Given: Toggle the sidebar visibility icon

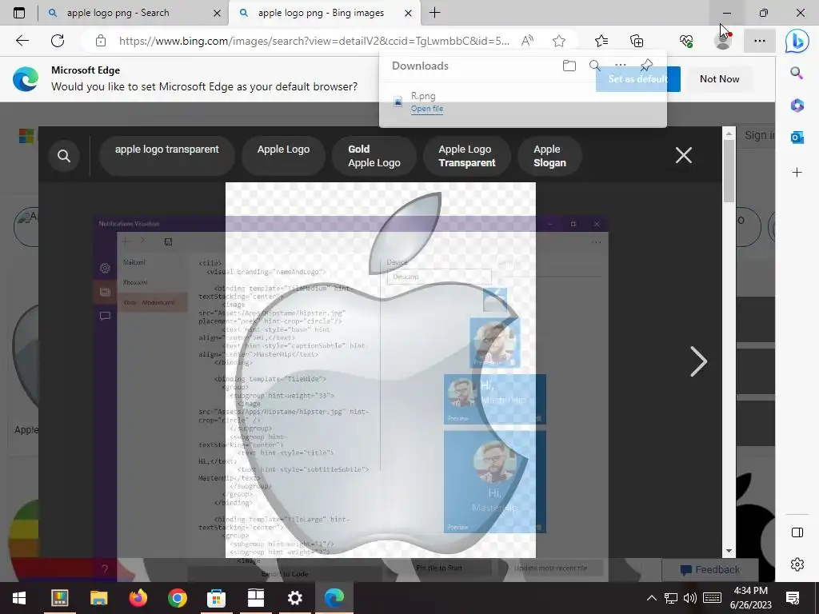Looking at the screenshot, I should tap(797, 532).
